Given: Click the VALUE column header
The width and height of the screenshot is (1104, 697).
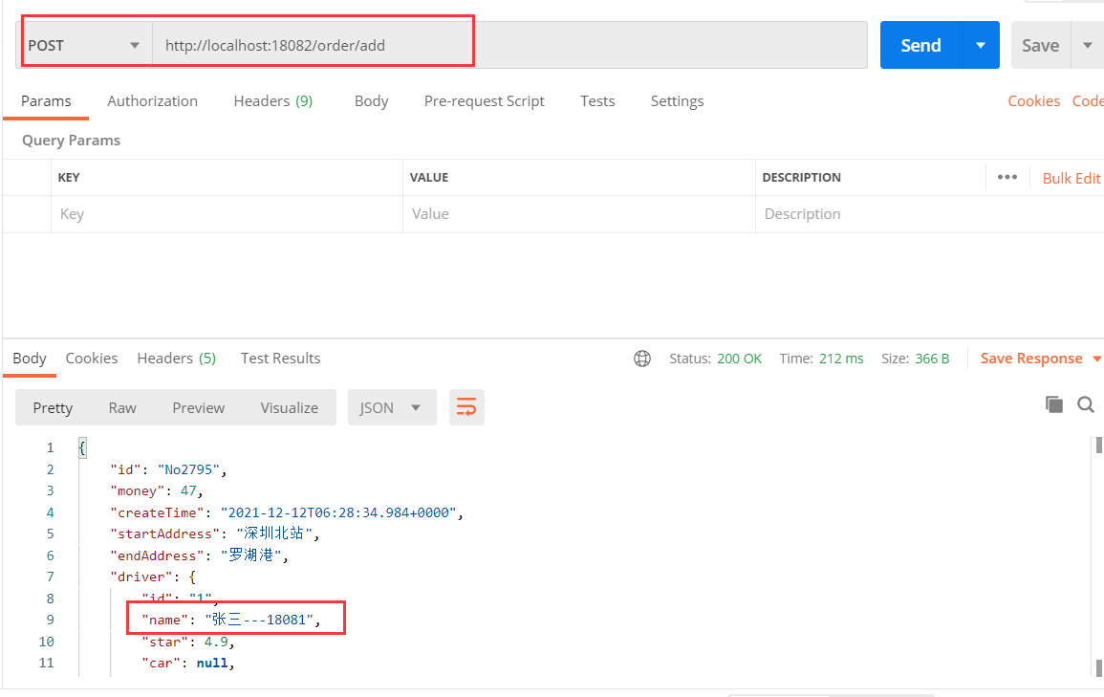Looking at the screenshot, I should [x=429, y=178].
